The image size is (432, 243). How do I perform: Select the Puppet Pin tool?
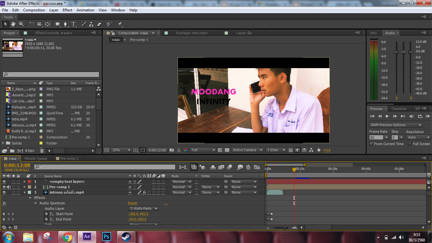click(120, 24)
